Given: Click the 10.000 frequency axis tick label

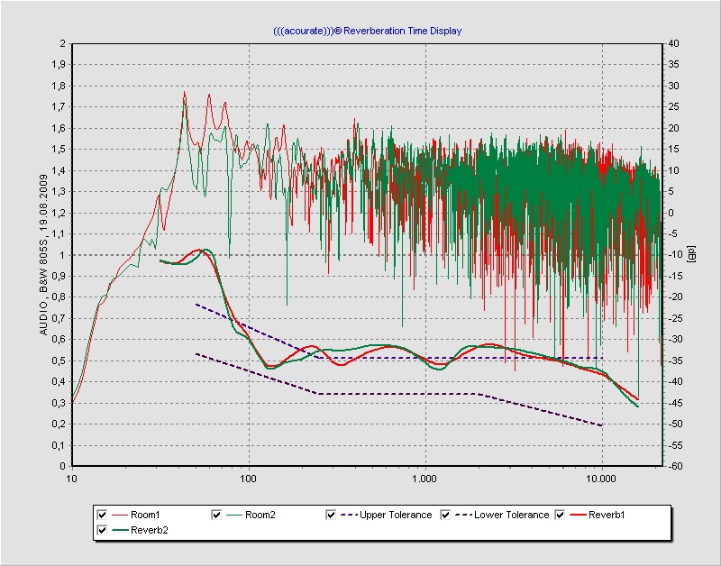Looking at the screenshot, I should pos(600,479).
